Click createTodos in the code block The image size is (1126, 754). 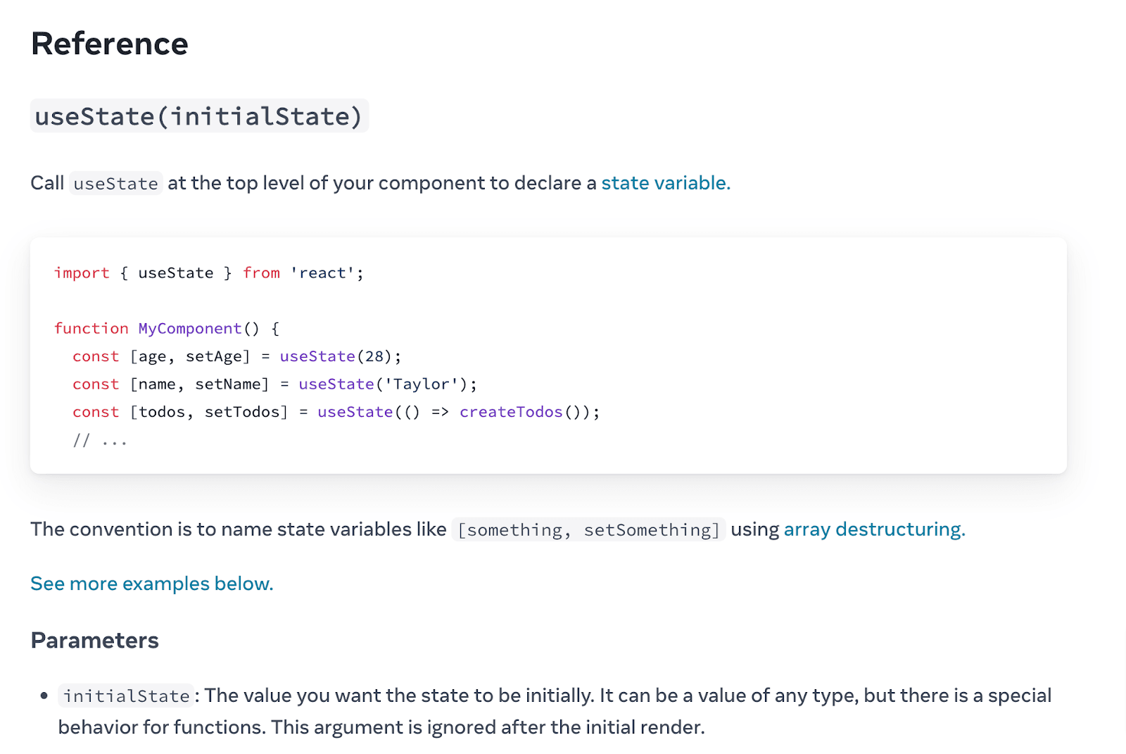point(511,412)
